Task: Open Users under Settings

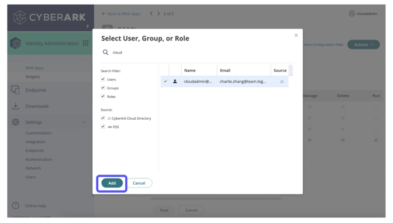Action: click(31, 177)
